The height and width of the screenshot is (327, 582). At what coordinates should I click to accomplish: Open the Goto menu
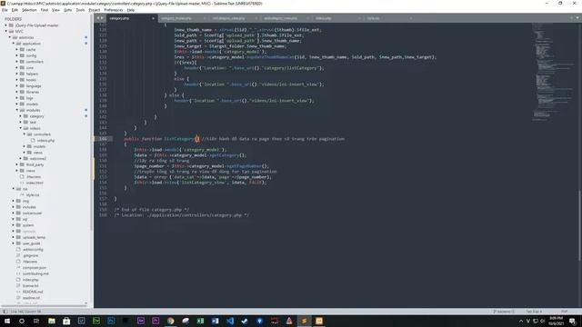click(68, 10)
